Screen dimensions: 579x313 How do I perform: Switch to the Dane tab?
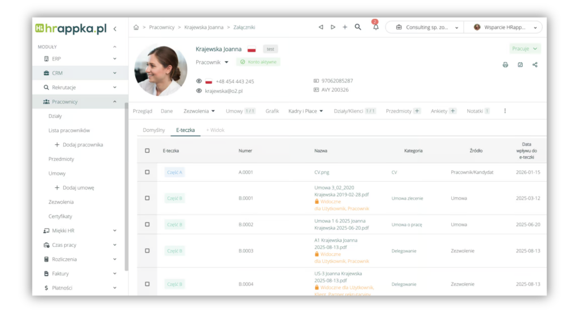coord(167,111)
